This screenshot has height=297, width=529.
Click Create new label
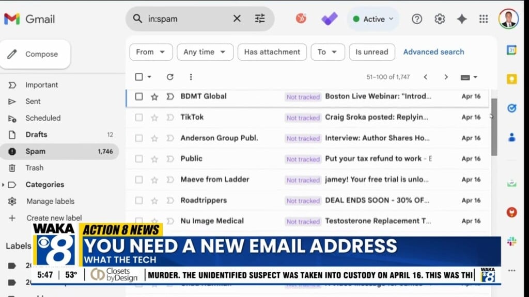(54, 218)
